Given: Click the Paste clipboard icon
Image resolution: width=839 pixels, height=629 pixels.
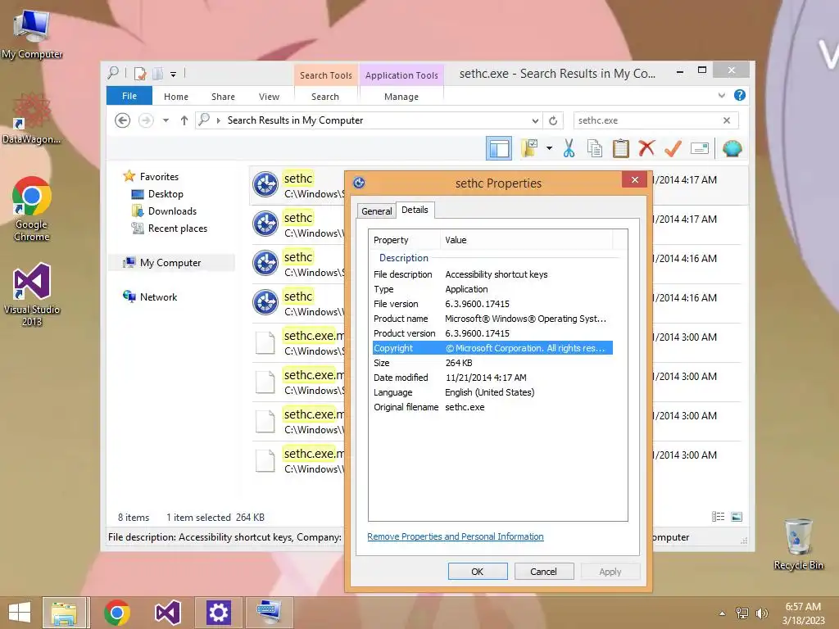Looking at the screenshot, I should [621, 148].
